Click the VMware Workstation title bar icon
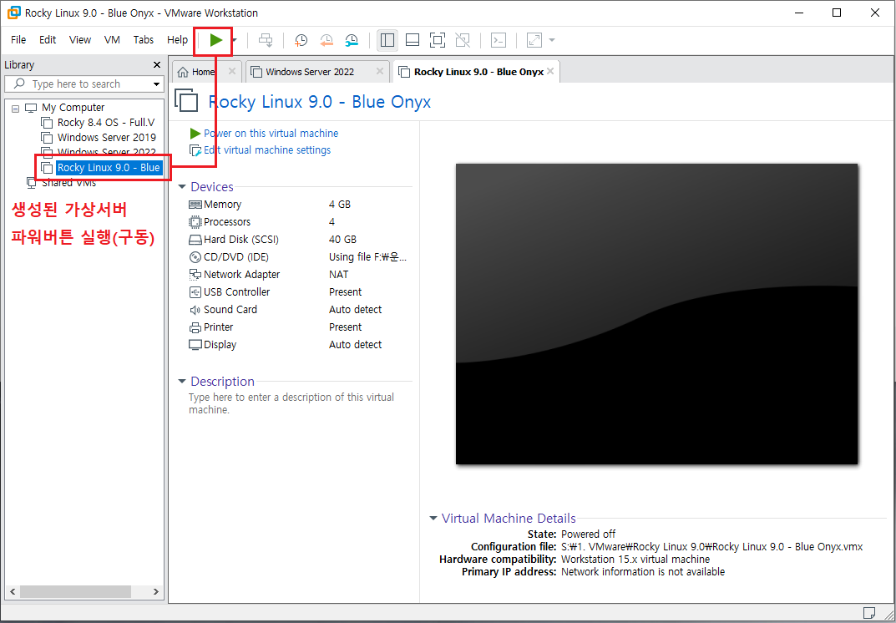 pos(13,13)
